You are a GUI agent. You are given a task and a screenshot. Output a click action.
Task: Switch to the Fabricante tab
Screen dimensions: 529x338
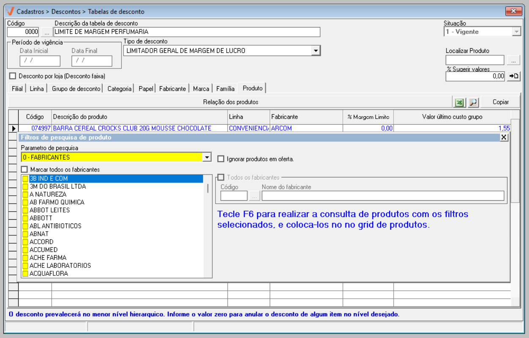coord(172,89)
